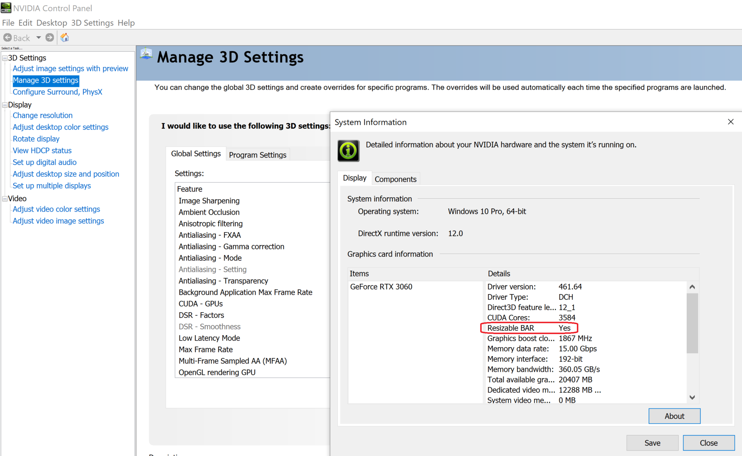Click the Home icon in toolbar

(65, 37)
